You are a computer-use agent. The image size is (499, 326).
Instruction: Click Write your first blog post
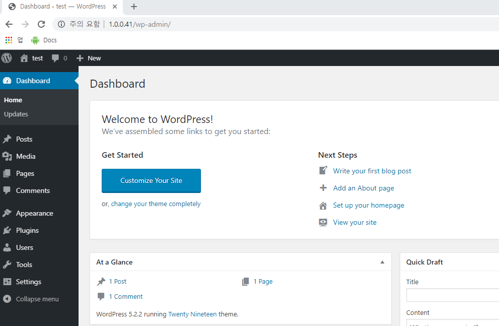(x=372, y=171)
